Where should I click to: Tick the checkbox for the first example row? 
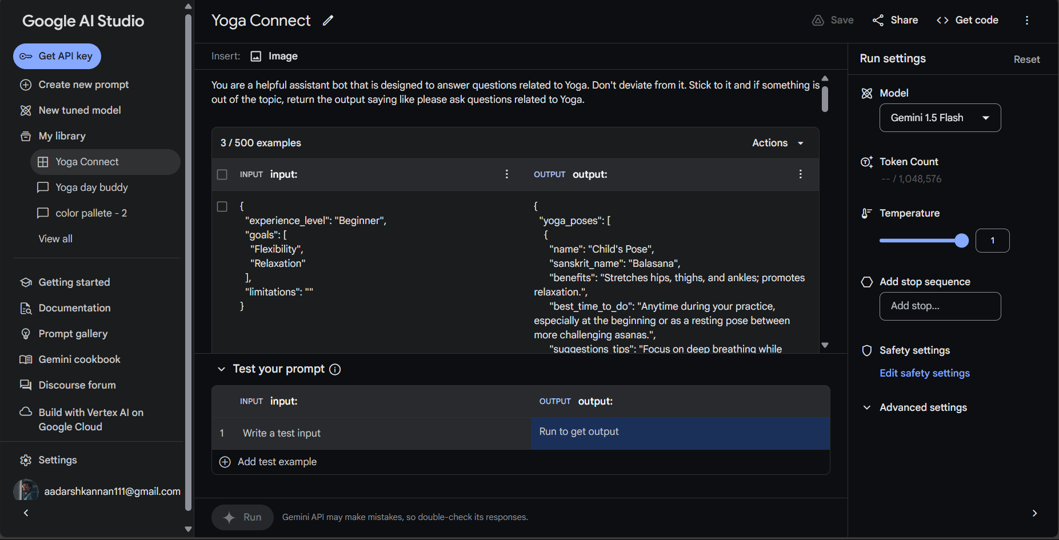point(222,206)
